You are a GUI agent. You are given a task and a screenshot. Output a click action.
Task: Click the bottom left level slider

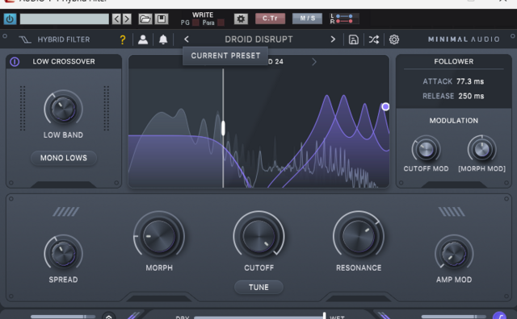coord(63,317)
